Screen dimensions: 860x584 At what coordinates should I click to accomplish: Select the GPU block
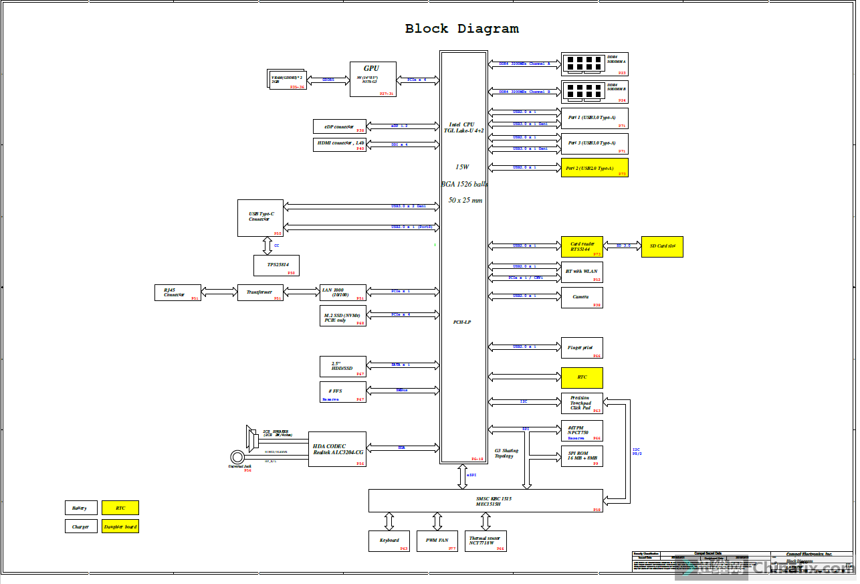372,79
